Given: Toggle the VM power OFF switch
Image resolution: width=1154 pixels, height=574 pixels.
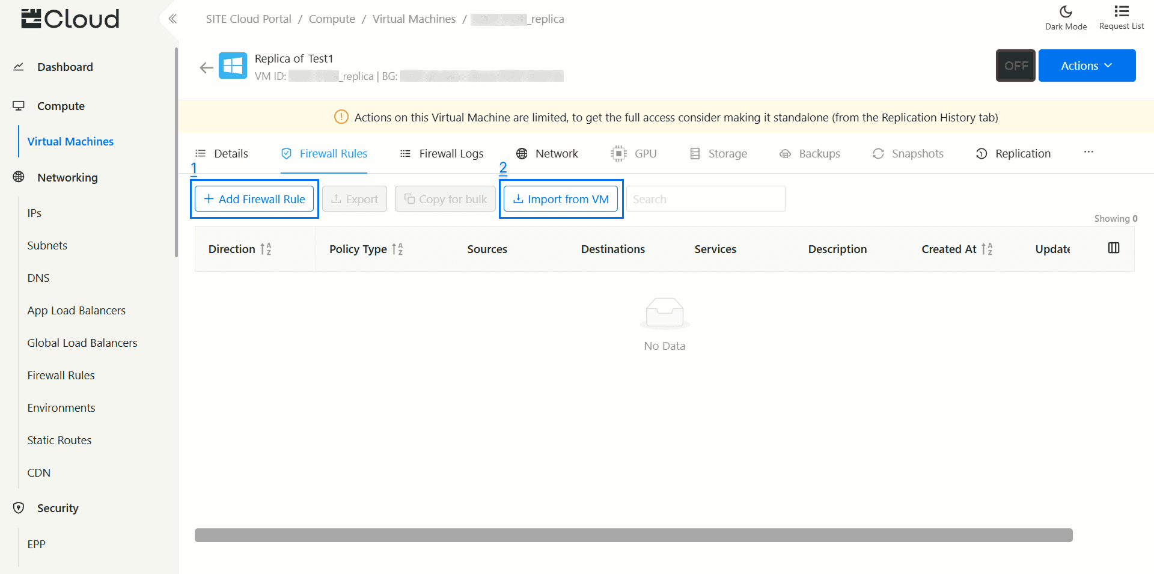Looking at the screenshot, I should [1015, 66].
